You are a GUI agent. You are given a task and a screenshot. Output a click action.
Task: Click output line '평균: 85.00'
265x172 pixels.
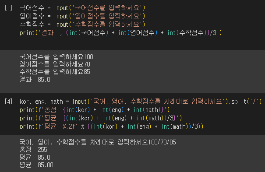pyautogui.click(x=36, y=165)
